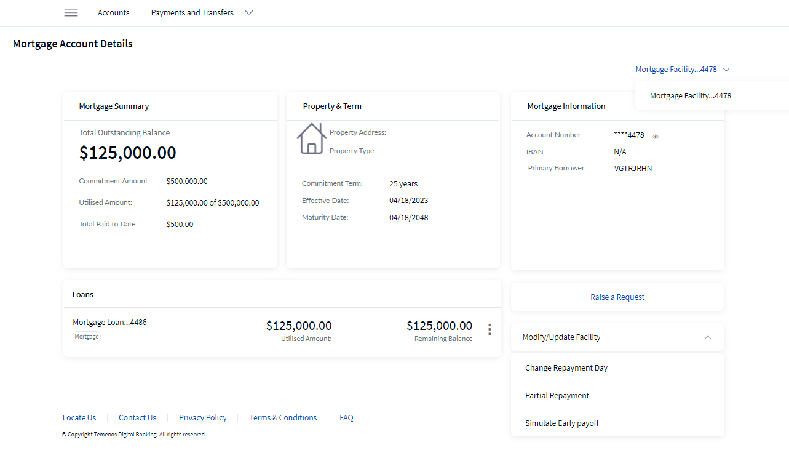Click the Mortgage Summary card title
The height and width of the screenshot is (469, 789).
point(114,106)
